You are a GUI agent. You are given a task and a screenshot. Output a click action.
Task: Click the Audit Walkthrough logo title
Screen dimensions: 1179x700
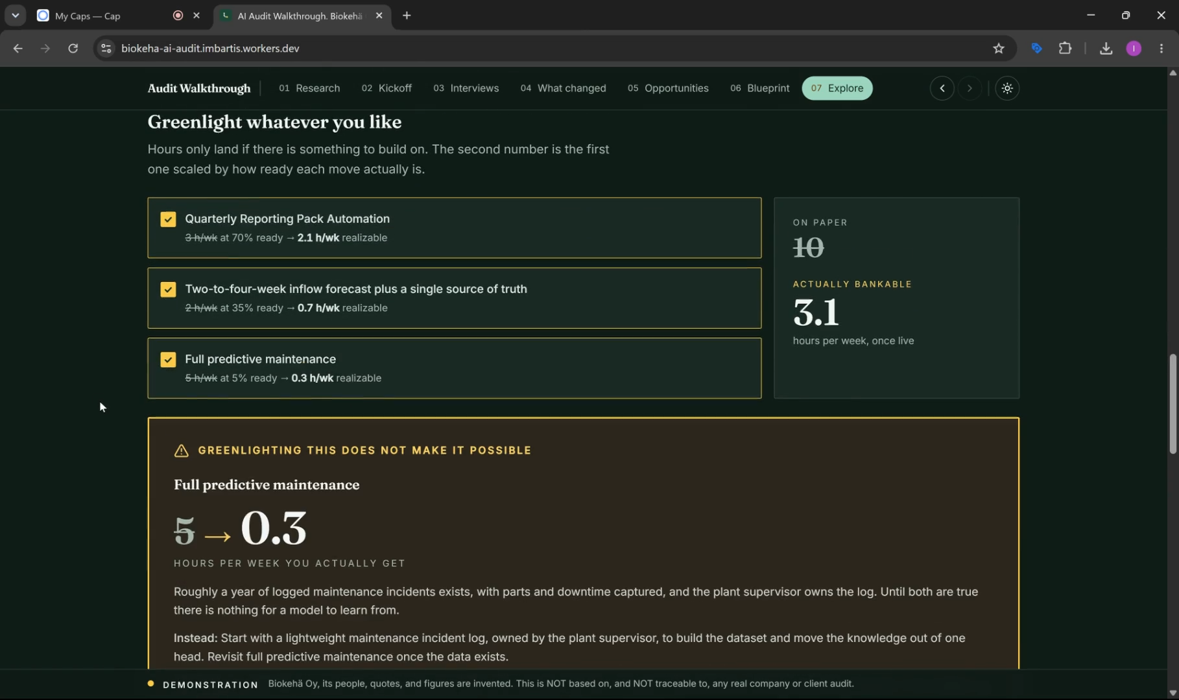pos(198,88)
